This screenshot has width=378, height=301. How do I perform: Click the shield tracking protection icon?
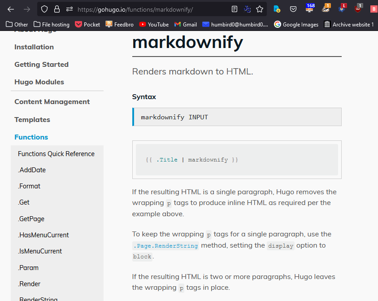(x=44, y=9)
